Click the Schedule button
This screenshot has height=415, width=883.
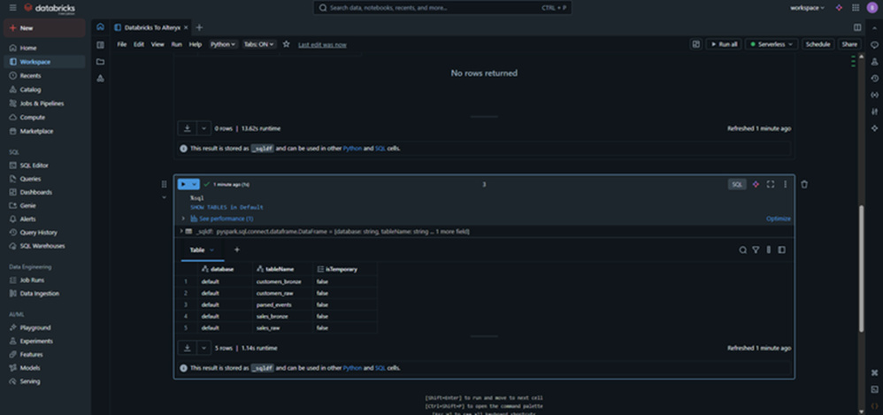[x=818, y=44]
